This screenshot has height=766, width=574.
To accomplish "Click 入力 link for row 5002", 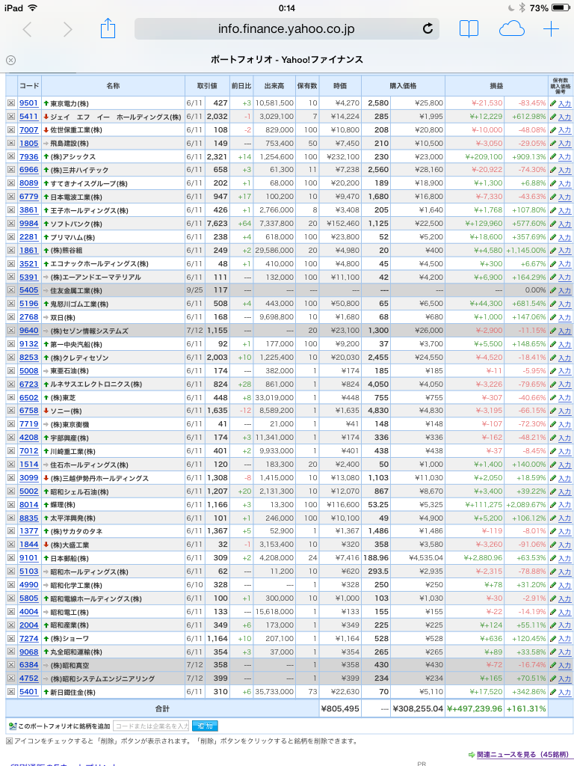I will click(565, 492).
